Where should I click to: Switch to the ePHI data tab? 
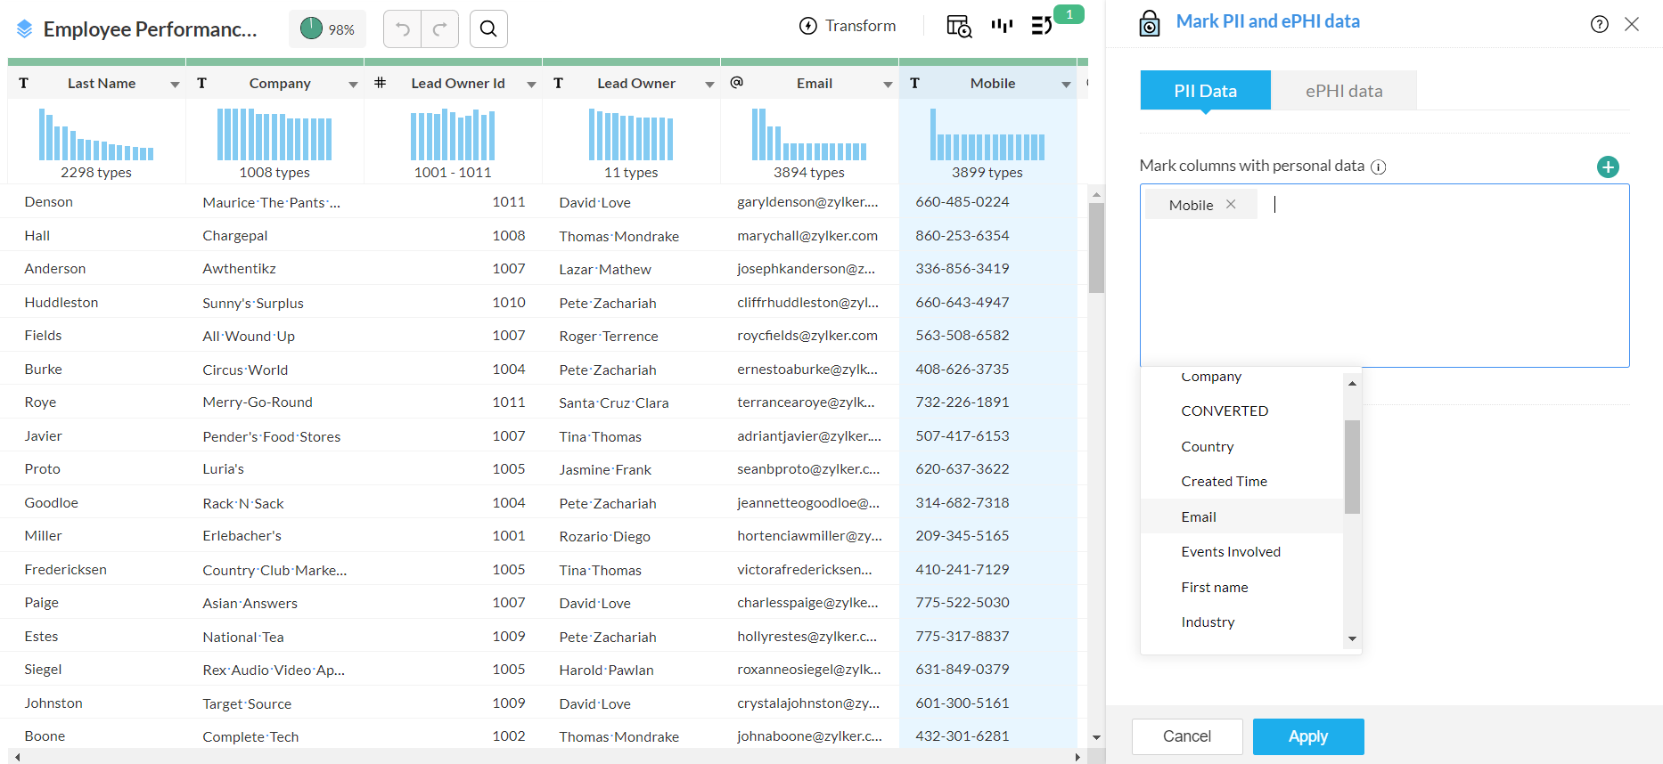click(1343, 91)
